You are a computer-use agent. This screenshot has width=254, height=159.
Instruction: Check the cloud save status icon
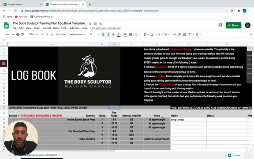click(x=101, y=23)
